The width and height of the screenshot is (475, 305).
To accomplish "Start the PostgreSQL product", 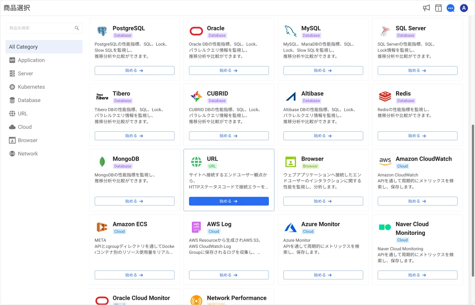I will [x=134, y=70].
